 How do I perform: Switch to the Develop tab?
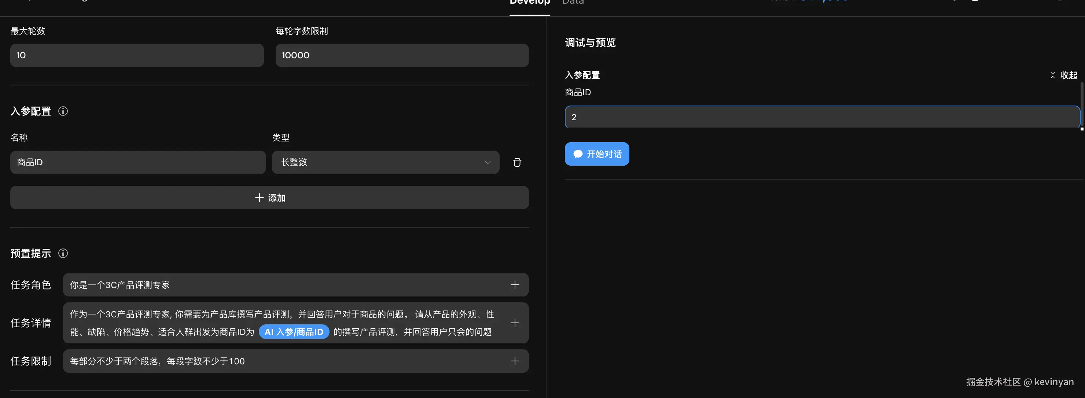pyautogui.click(x=529, y=3)
